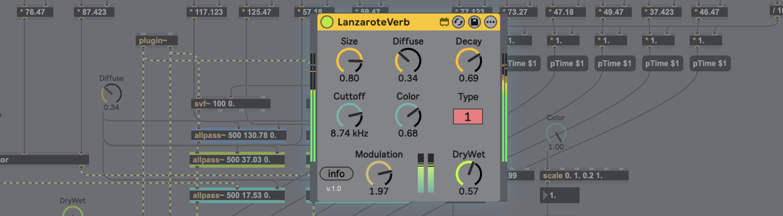Viewport: 783px width, 216px height.
Task: Click the scale 0. 1. 0.2 1. object
Action: 584,176
